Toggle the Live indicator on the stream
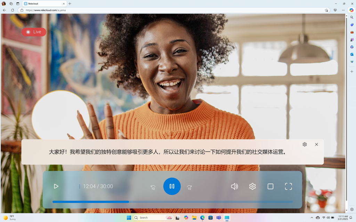Screen dimensions: 356x222 (x=34, y=32)
